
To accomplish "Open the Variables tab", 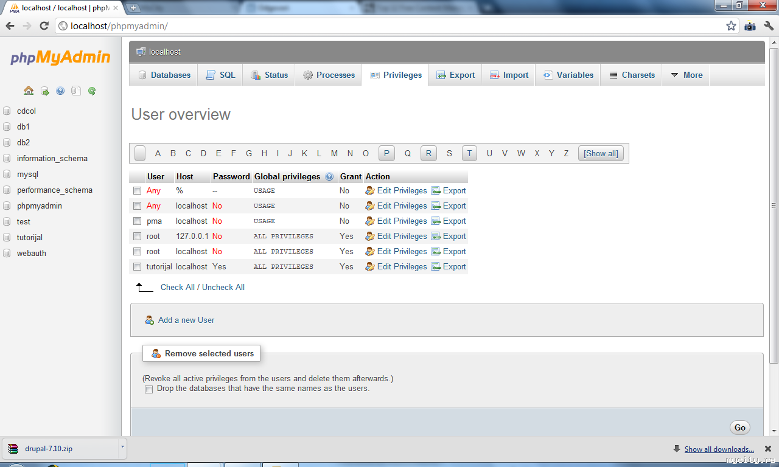I will (568, 75).
